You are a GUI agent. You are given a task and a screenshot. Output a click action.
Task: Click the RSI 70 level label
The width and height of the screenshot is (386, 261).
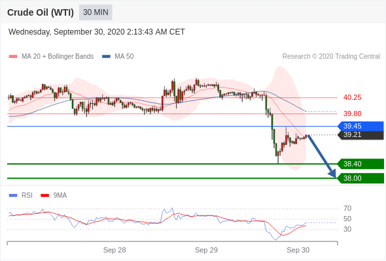[347, 208]
